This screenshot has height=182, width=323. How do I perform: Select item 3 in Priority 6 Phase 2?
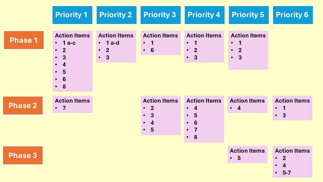pos(284,116)
